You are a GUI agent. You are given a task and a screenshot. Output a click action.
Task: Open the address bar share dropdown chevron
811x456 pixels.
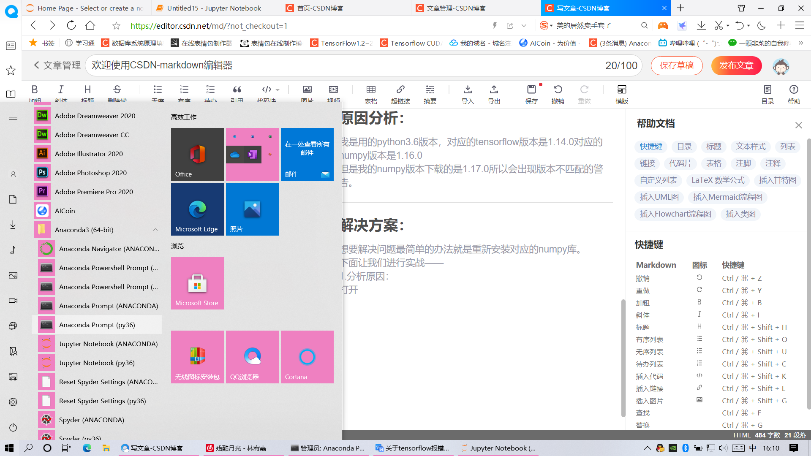[525, 25]
